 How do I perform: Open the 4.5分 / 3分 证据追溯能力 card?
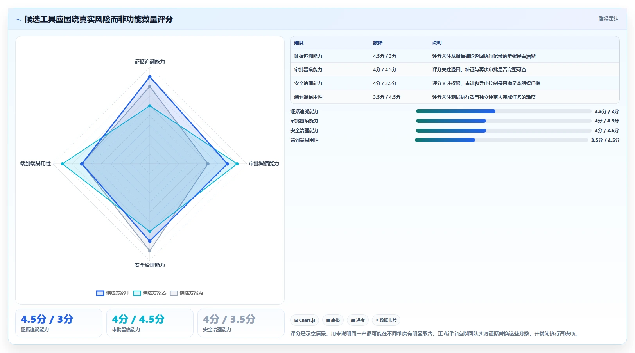[59, 323]
